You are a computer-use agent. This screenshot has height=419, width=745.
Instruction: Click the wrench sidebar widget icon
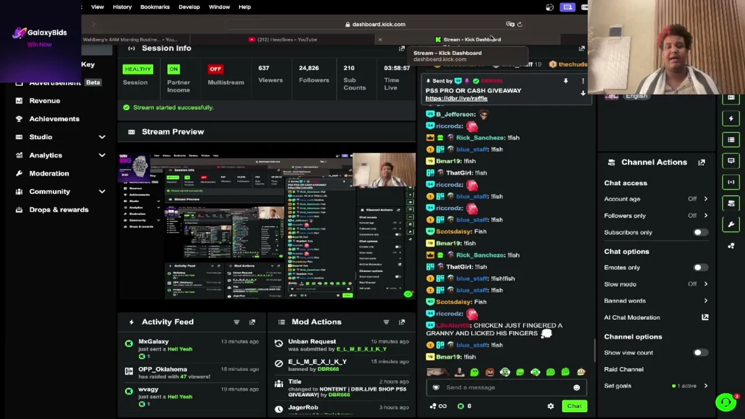click(731, 225)
